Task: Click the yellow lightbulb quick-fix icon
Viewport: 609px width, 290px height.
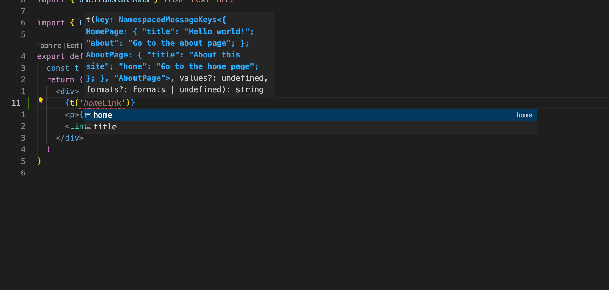Action: pyautogui.click(x=40, y=100)
